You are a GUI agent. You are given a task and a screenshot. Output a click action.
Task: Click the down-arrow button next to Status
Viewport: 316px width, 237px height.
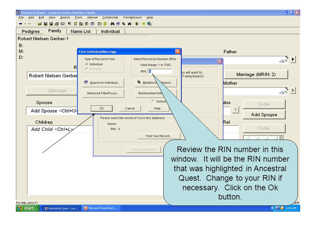[x=235, y=110]
